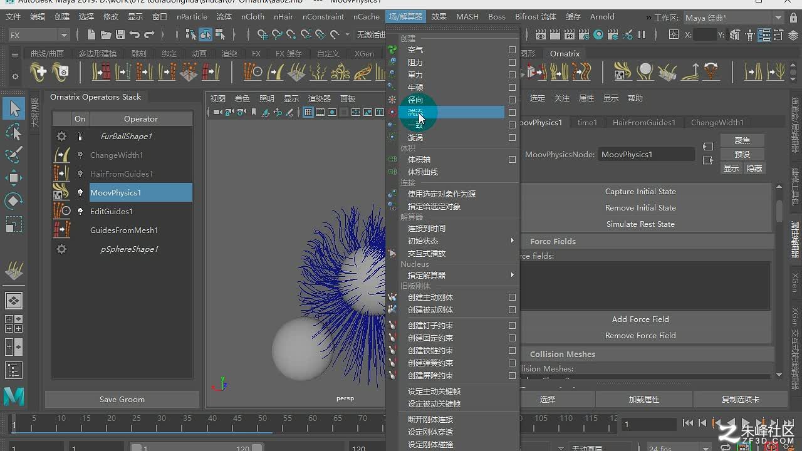Activate the lasso select tool
Viewport: 802px width, 451px height.
[14, 132]
